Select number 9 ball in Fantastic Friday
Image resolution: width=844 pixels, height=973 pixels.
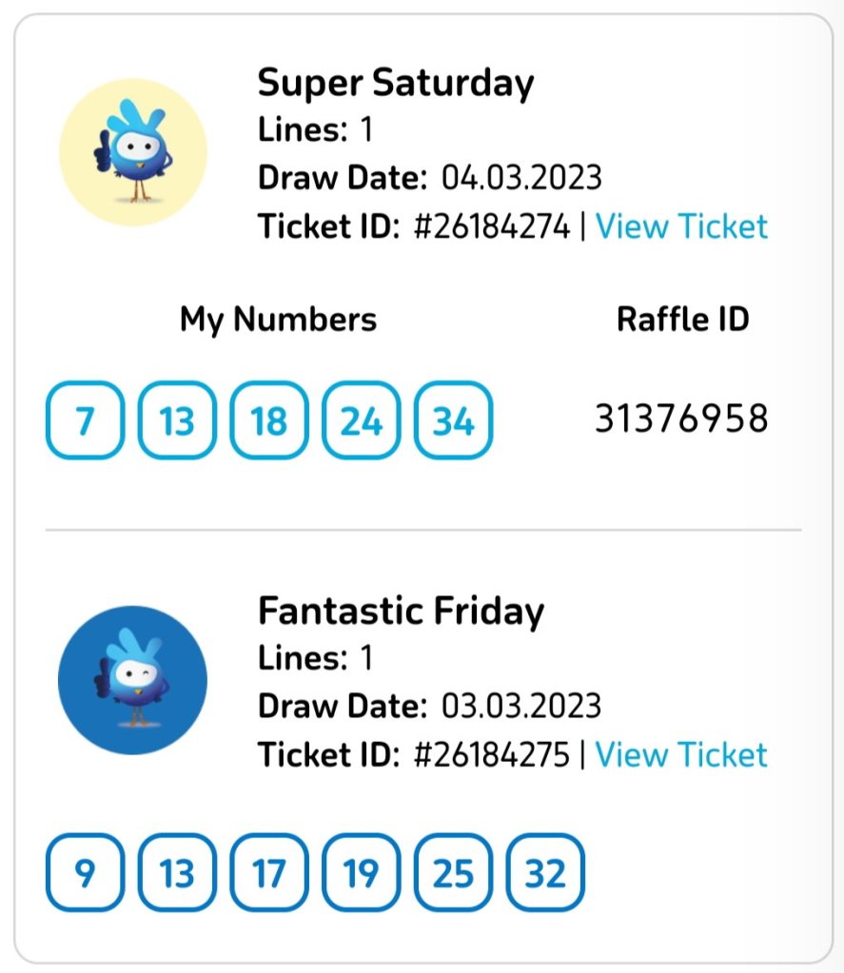click(x=85, y=872)
